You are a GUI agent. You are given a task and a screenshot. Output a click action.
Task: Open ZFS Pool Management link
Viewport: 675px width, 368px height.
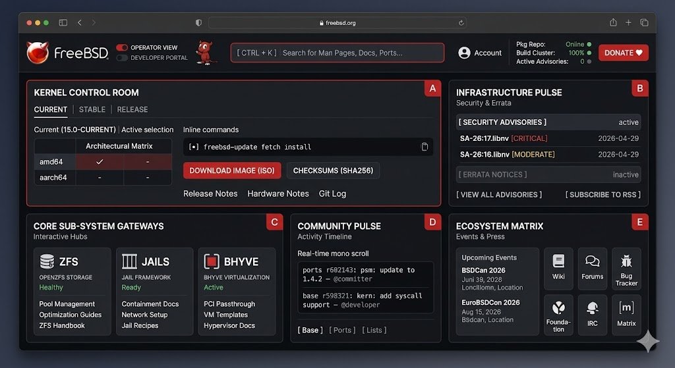(x=67, y=304)
